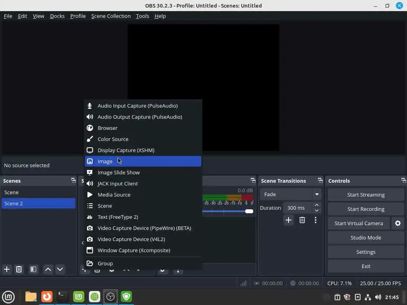Image resolution: width=407 pixels, height=305 pixels.
Task: Click volume icon in system tray
Action: click(x=378, y=297)
